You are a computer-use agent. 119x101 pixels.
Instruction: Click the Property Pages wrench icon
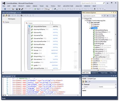[x=89, y=81]
